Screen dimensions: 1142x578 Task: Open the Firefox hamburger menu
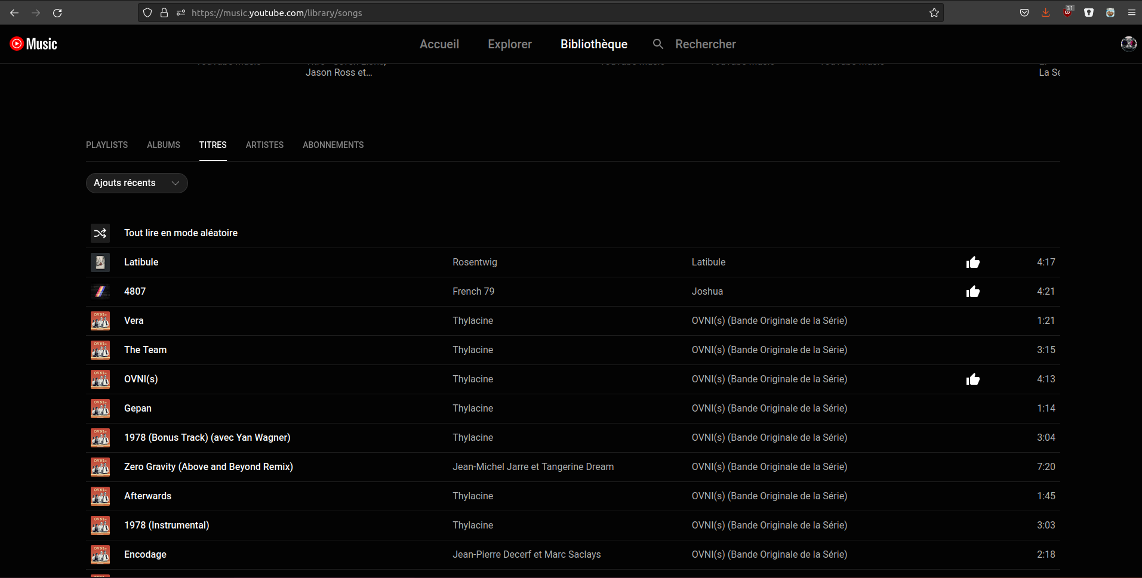tap(1132, 13)
